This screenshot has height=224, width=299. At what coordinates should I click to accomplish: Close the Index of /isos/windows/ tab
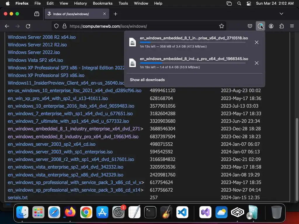(x=105, y=14)
